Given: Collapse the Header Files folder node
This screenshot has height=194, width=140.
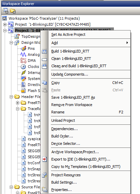Looking at the screenshot, I should [x=11, y=97].
